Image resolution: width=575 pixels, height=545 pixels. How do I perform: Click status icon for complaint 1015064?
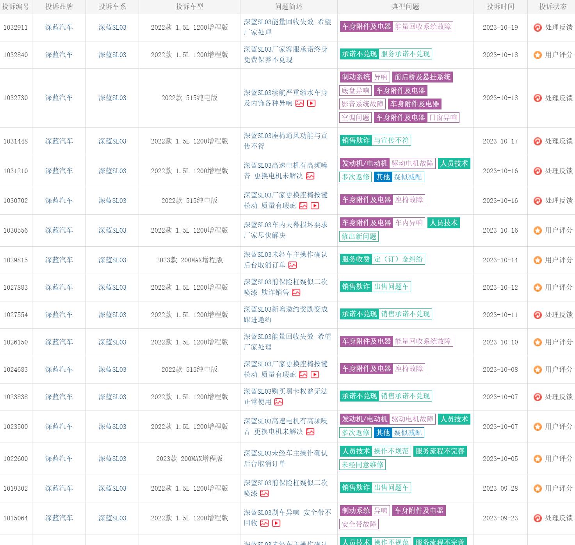[x=538, y=518]
